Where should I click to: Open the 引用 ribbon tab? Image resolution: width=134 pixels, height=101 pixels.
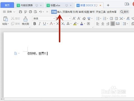tap(75, 12)
